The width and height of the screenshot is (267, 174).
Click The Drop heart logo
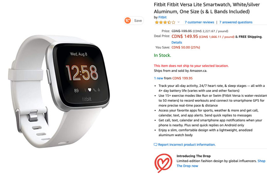tap(163, 163)
